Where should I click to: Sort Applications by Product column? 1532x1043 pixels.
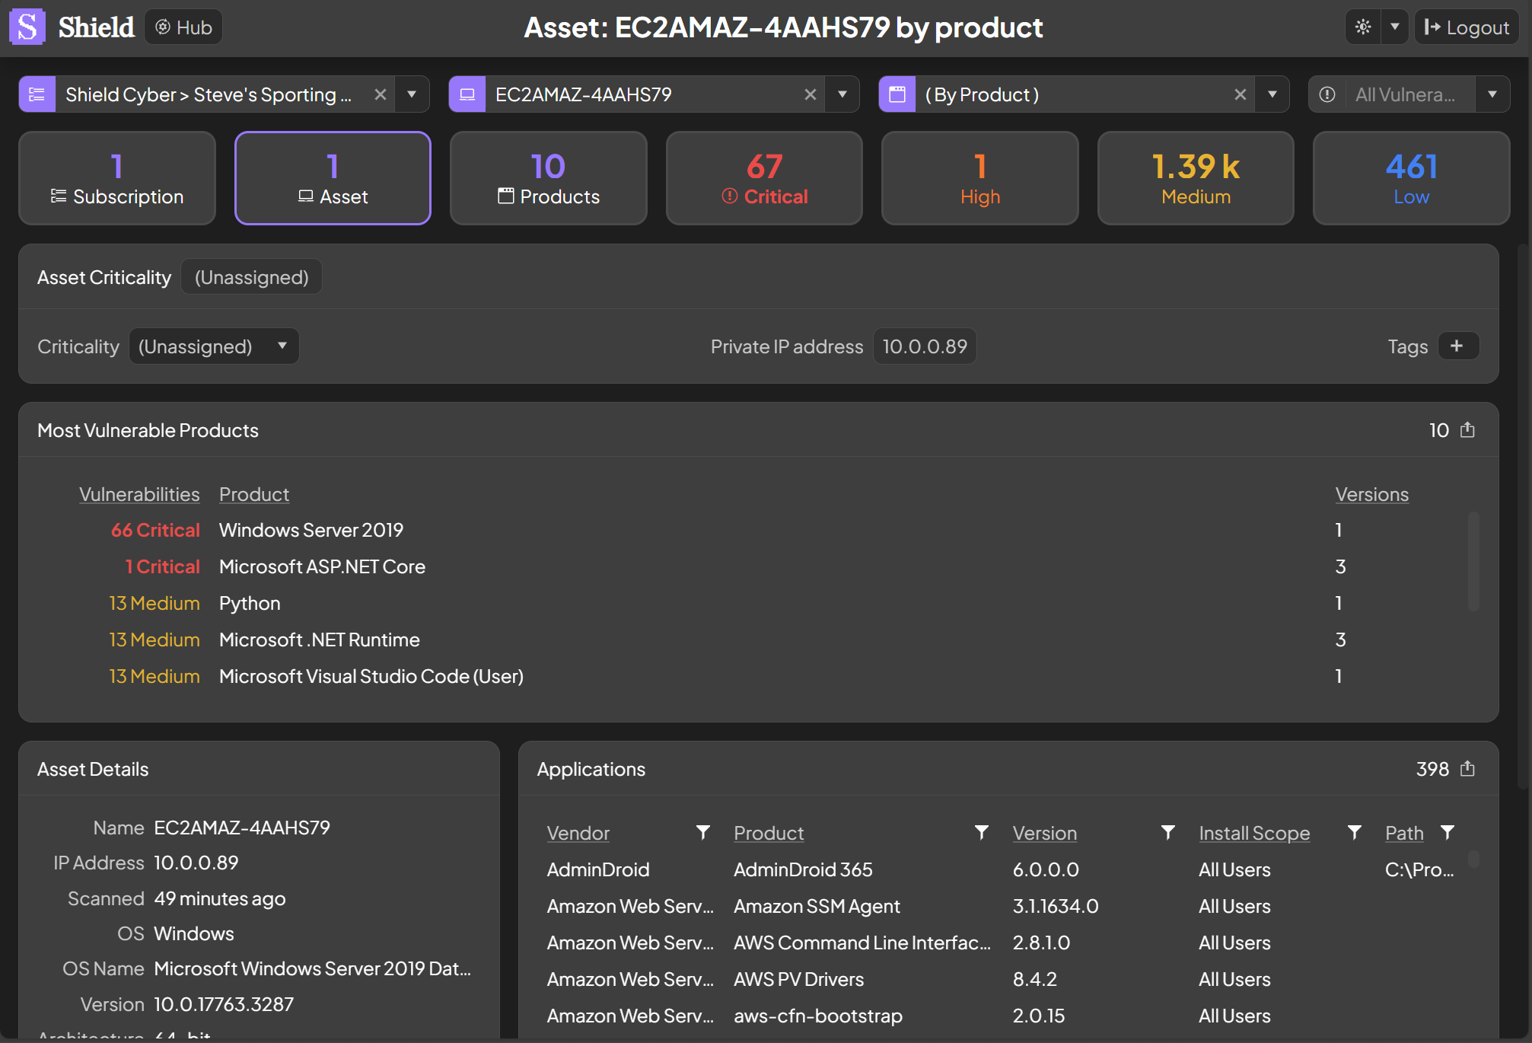(x=769, y=833)
